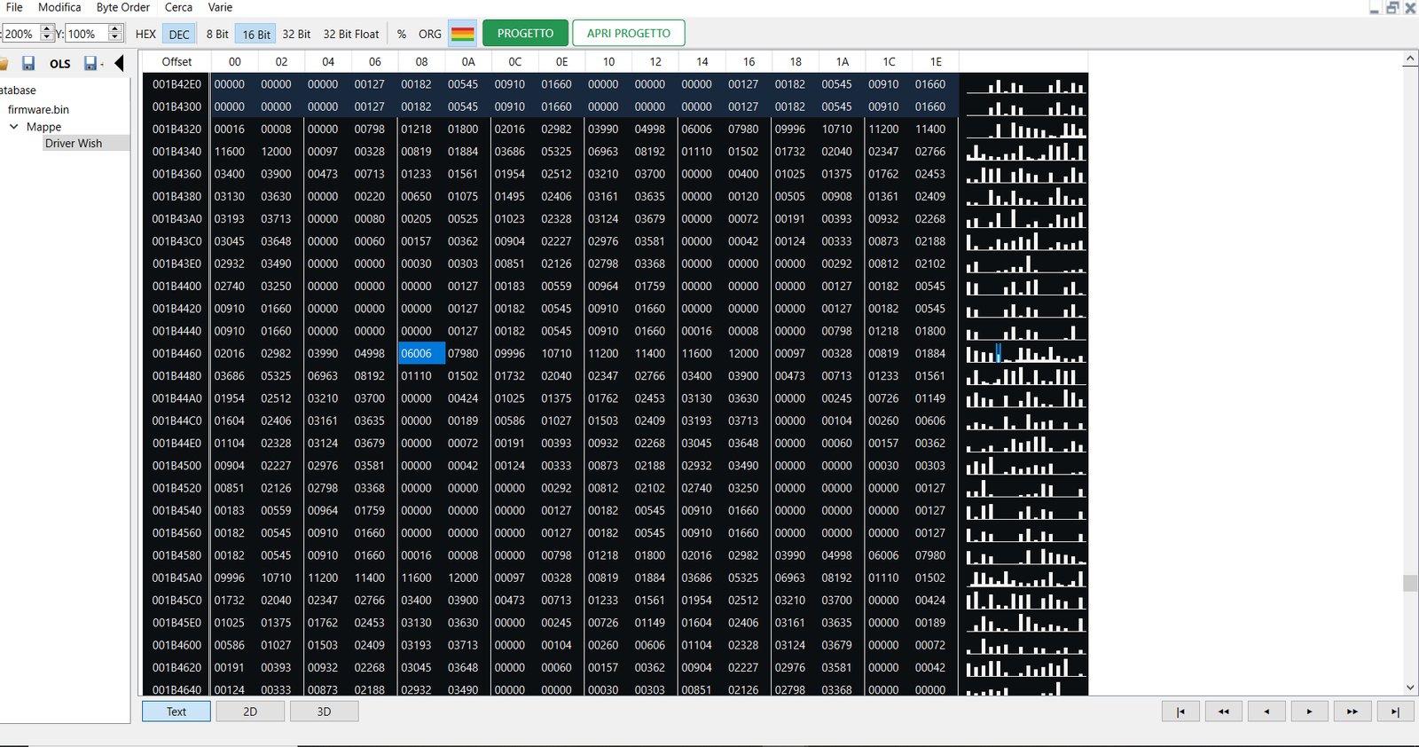Viewport: 1419px width, 747px height.
Task: Select offset row 001B45A0
Action: coord(176,578)
